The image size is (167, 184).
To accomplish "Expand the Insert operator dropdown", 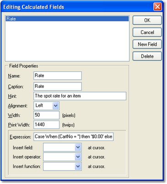I will pos(78,157).
